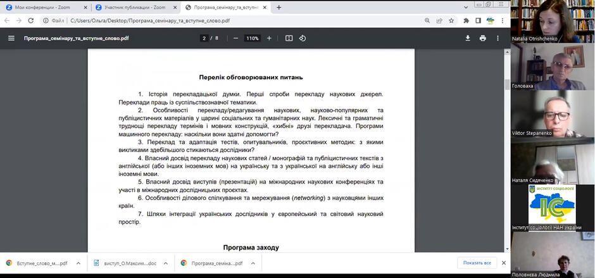Open PDF viewer more actions menu
Viewport: 595px width, 278px height.
coord(498,39)
